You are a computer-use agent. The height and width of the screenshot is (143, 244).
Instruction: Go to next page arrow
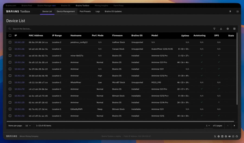(234, 126)
